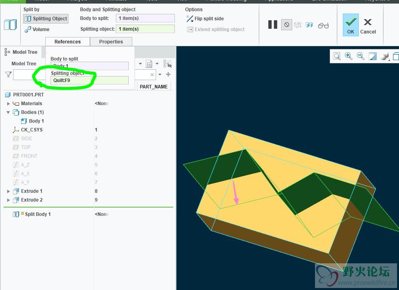The image size is (399, 290).
Task: Click the model tree filter funnel icon
Action: point(8,74)
